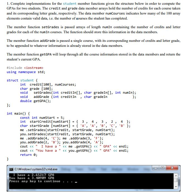Click the "int main() {" line
This screenshot has width=190, height=196.
coord(18,113)
